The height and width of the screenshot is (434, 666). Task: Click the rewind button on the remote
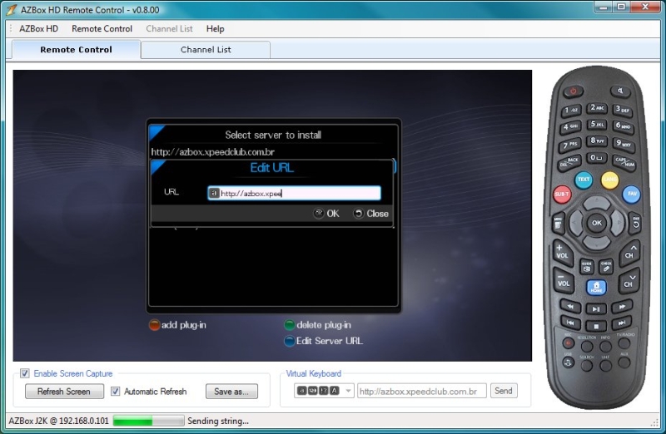pyautogui.click(x=570, y=306)
